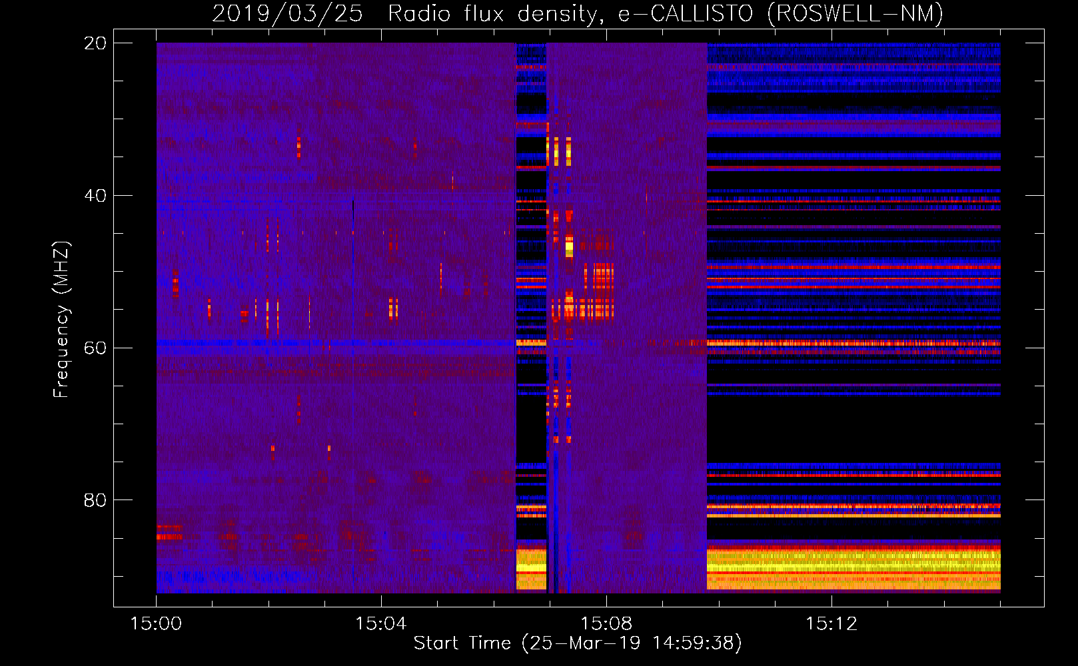Select the 15:00 time tick label
The image size is (1078, 666).
coord(156,624)
